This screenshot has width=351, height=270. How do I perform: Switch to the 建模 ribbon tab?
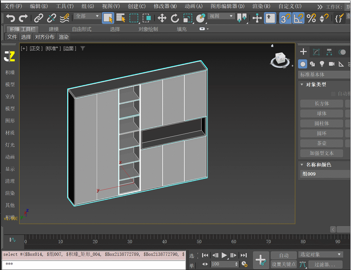[54, 29]
